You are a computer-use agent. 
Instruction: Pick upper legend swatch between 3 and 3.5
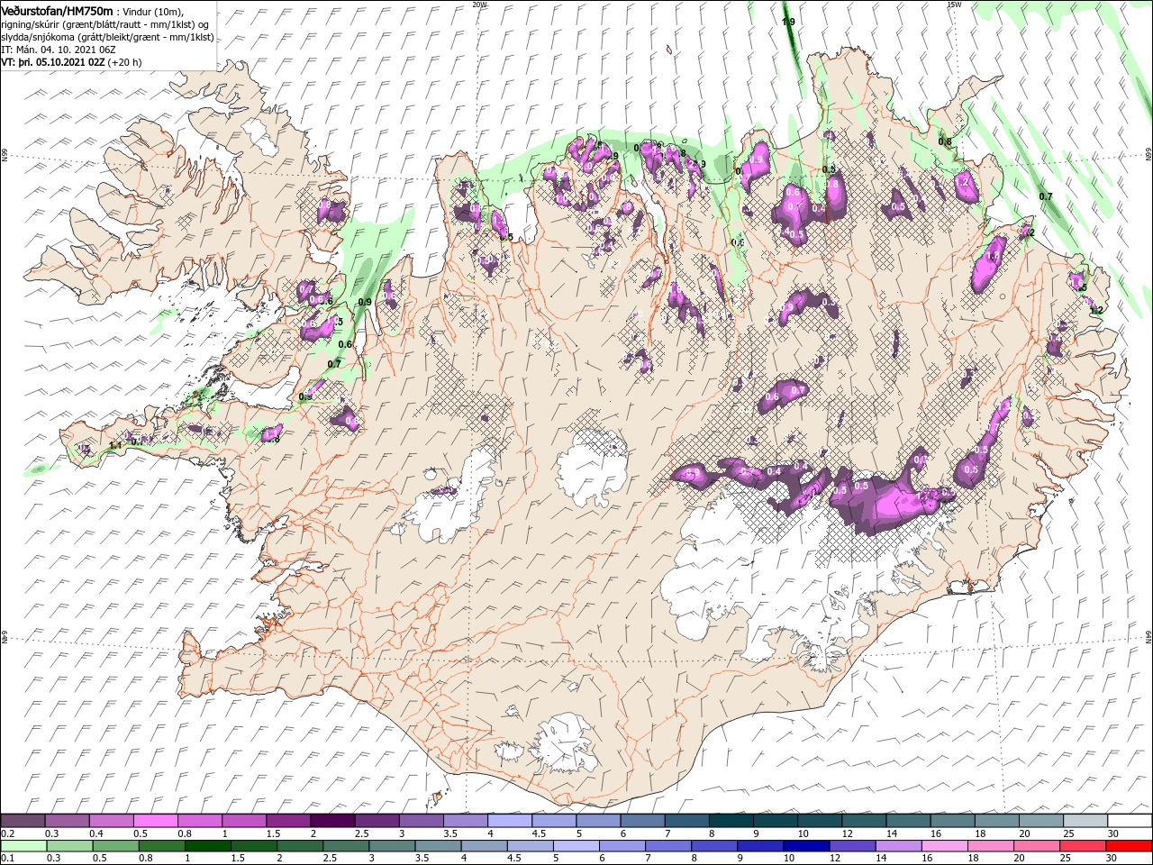[x=420, y=821]
